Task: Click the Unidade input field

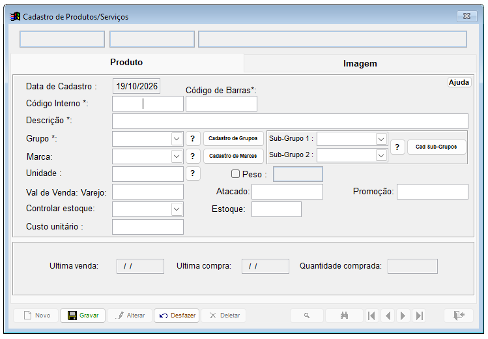Action: (x=148, y=174)
